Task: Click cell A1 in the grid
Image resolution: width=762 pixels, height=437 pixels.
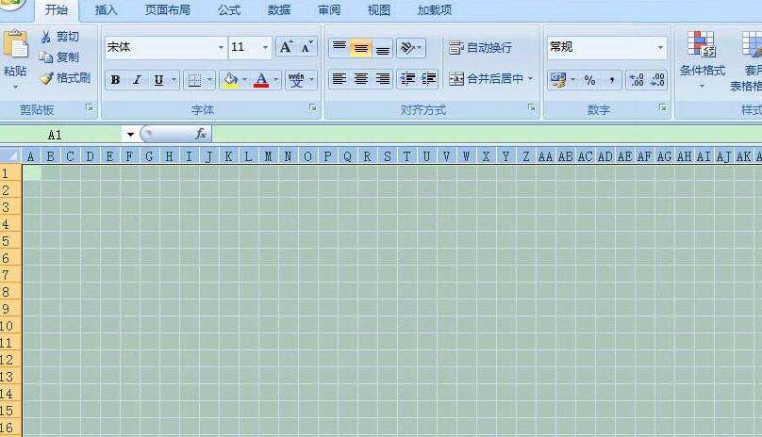Action: (31, 173)
